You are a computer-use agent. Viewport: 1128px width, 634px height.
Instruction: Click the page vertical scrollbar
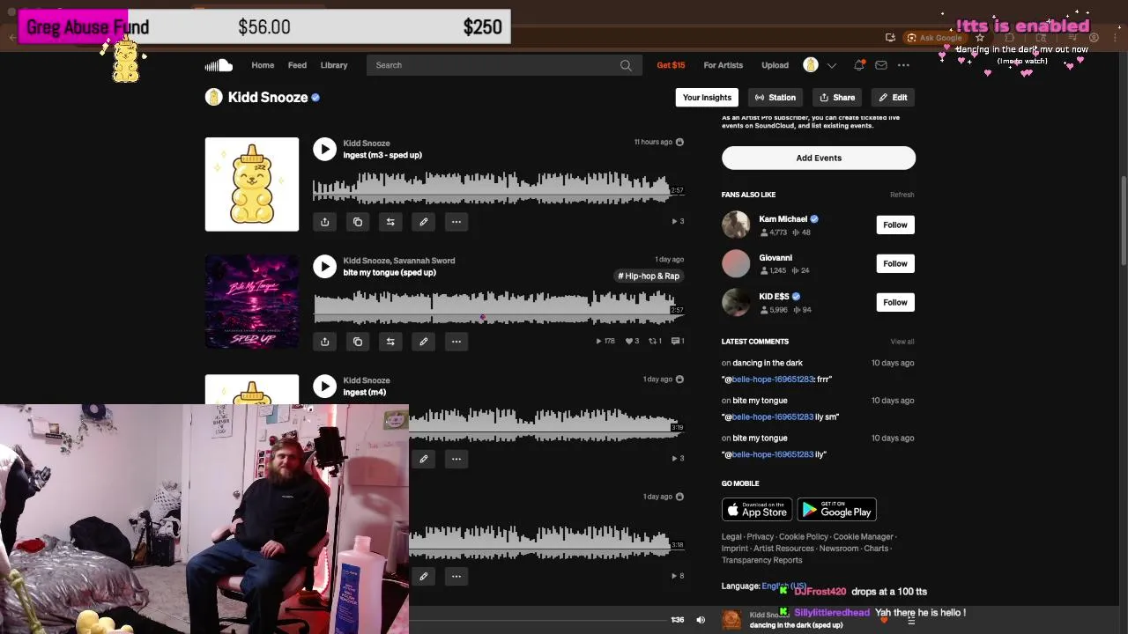1123,220
